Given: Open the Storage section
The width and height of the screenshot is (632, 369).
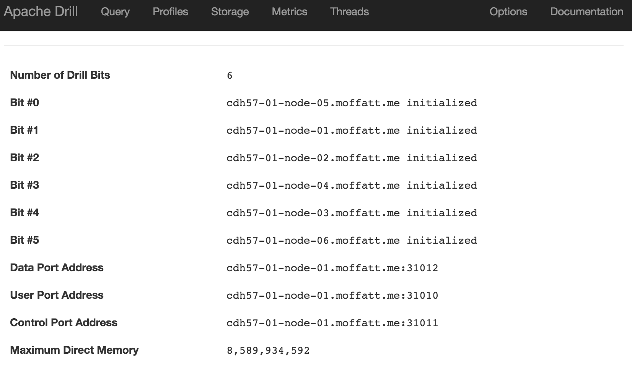Looking at the screenshot, I should 230,12.
